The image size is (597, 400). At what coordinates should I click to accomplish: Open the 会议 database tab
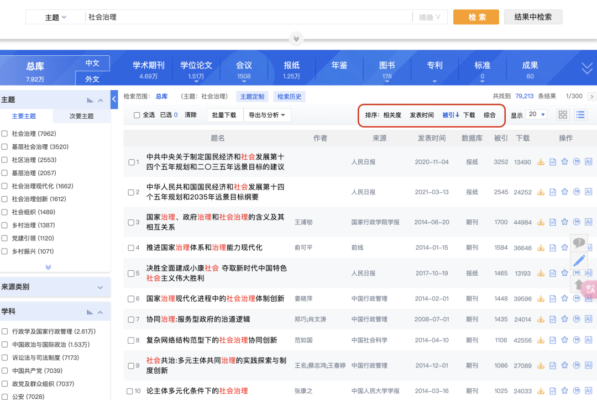click(244, 70)
